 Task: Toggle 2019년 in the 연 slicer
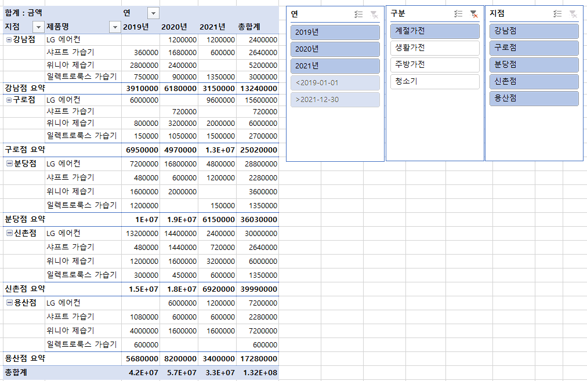pos(335,32)
